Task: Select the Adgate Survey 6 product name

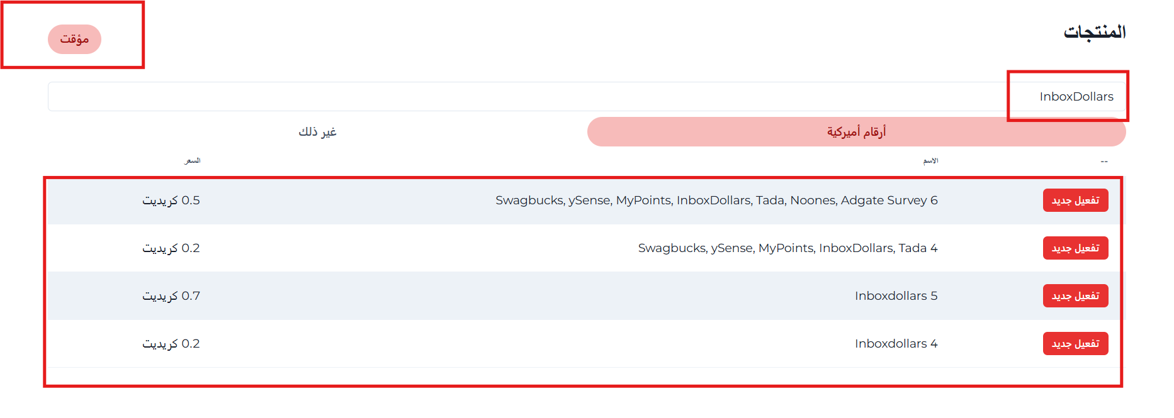Action: [716, 201]
